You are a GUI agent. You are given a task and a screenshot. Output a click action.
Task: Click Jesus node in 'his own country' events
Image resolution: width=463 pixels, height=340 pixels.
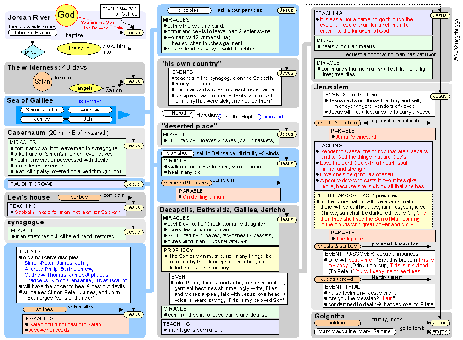pos(287,73)
